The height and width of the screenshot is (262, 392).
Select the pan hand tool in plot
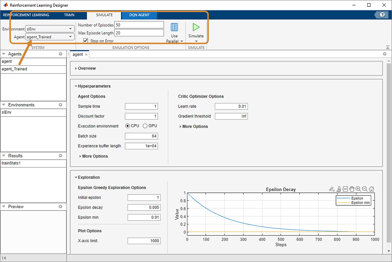(352, 189)
